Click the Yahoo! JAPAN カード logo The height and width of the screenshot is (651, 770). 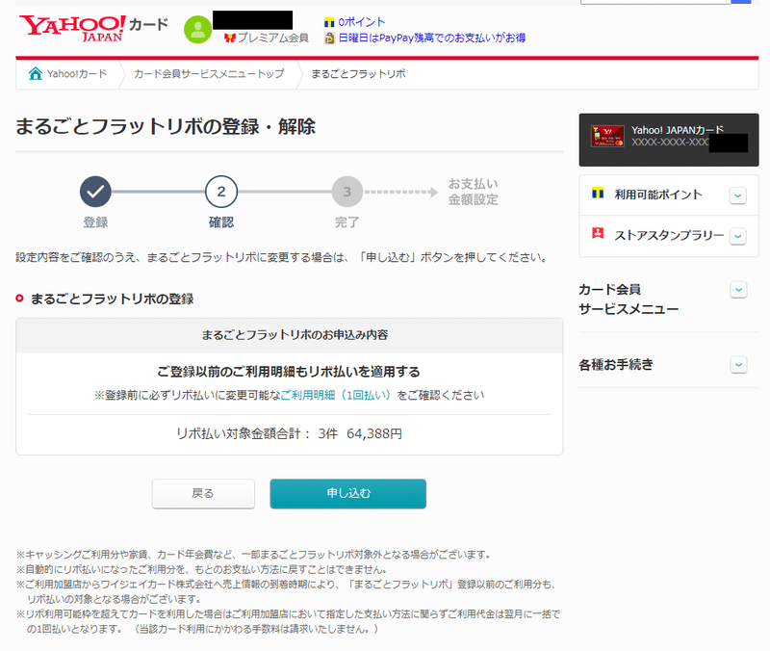point(93,28)
